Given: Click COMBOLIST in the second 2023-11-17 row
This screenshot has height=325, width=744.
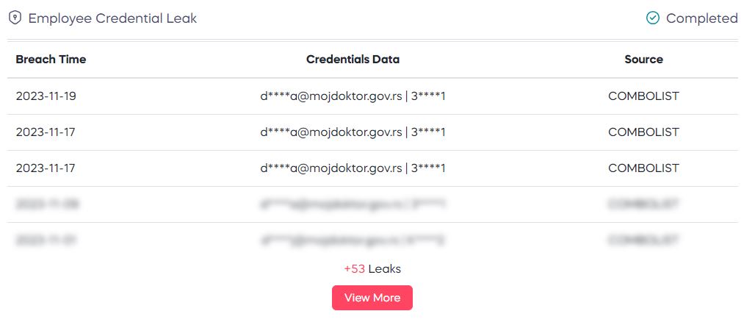Looking at the screenshot, I should (x=643, y=168).
